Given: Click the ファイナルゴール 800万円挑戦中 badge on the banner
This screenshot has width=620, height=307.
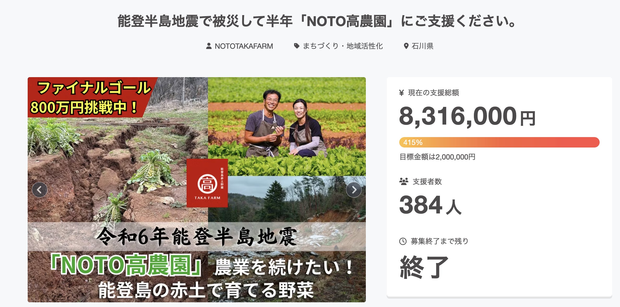Looking at the screenshot, I should 91,97.
